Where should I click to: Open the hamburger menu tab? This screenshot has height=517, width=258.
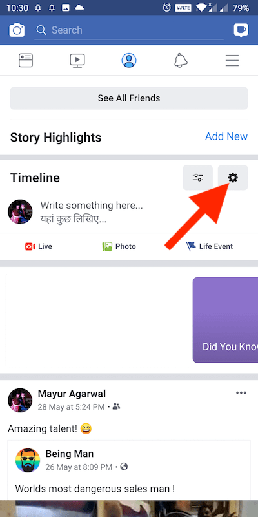[232, 61]
